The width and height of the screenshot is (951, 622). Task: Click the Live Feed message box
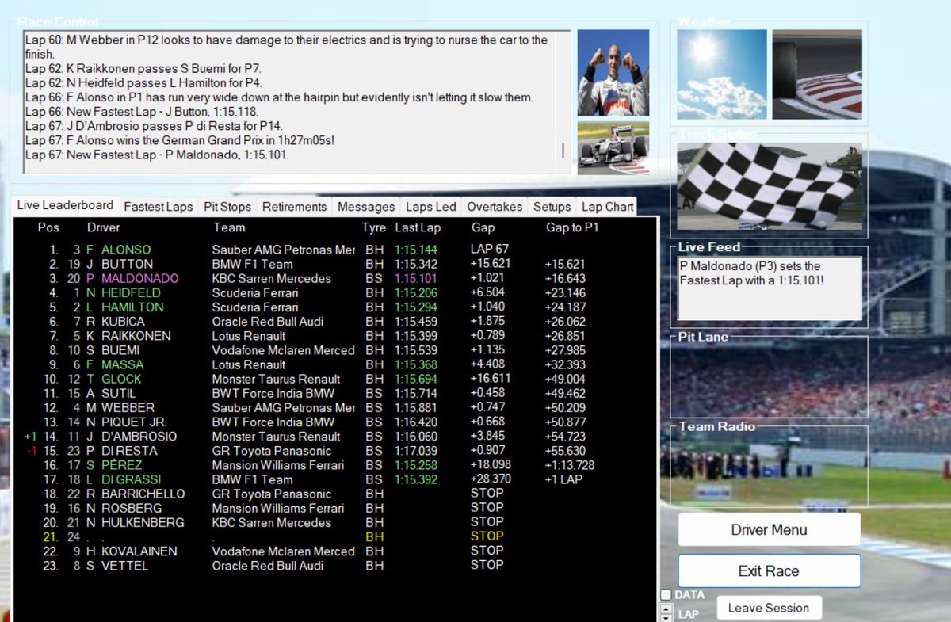(769, 288)
